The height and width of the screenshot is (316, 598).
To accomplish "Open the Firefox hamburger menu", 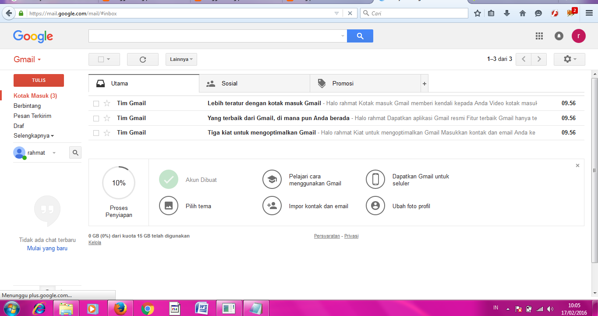I will coord(589,13).
